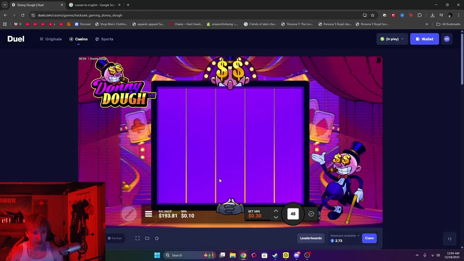View site information icon in address bar
The image size is (464, 261).
[33, 15]
